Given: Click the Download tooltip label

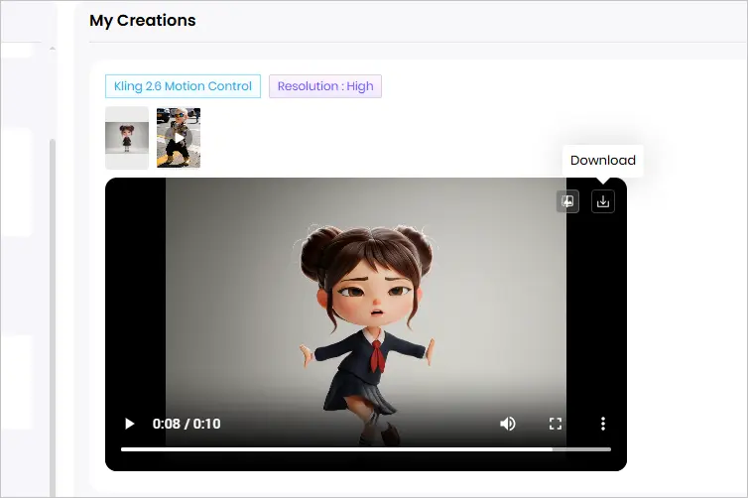Looking at the screenshot, I should [603, 161].
